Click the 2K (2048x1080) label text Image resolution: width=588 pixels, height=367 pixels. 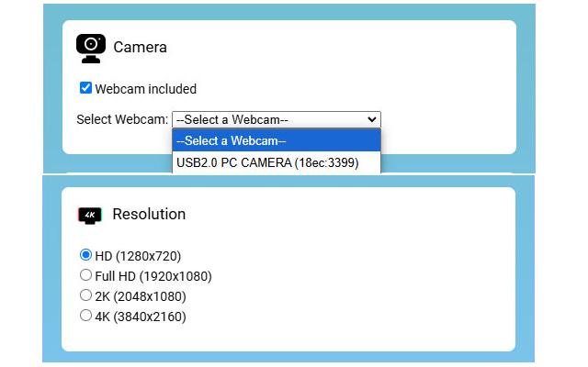pos(141,295)
